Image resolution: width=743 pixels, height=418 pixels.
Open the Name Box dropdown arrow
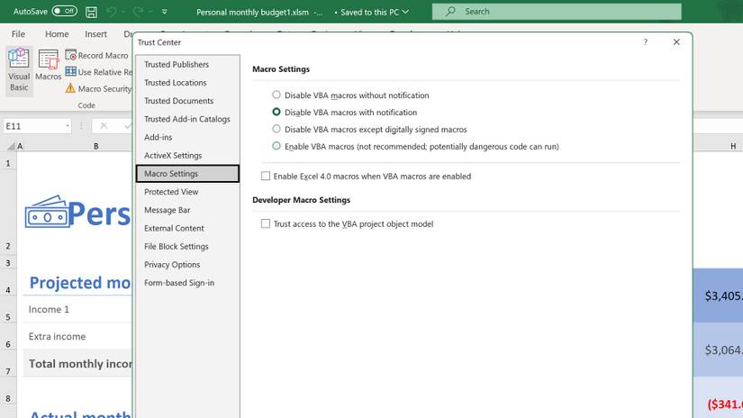click(x=67, y=126)
